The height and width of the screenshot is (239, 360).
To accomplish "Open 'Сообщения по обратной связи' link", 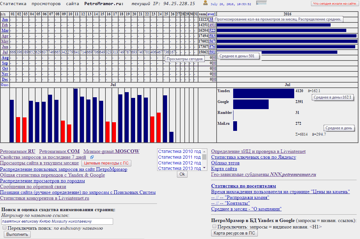I will (33, 187).
